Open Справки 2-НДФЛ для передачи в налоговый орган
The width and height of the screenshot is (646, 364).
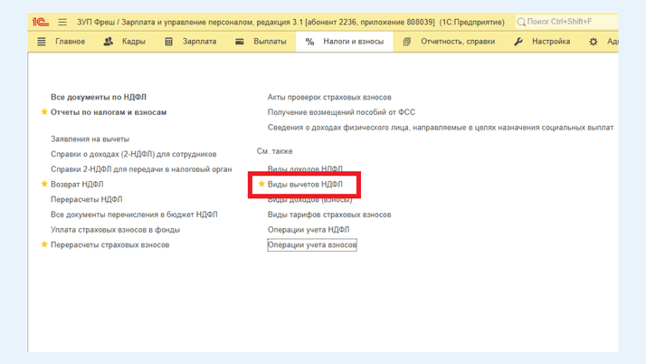click(x=141, y=169)
